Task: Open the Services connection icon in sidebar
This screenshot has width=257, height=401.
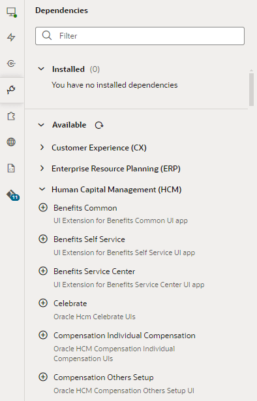Action: [x=11, y=63]
